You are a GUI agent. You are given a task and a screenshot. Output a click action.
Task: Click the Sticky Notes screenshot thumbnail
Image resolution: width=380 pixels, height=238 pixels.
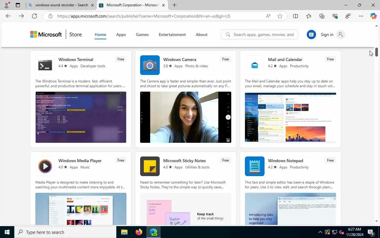point(186,209)
